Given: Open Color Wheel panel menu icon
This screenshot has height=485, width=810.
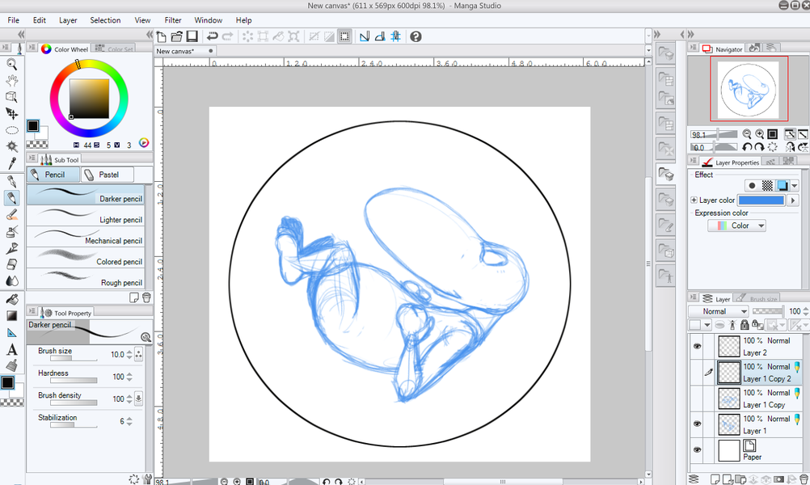Looking at the screenshot, I should pyautogui.click(x=32, y=48).
